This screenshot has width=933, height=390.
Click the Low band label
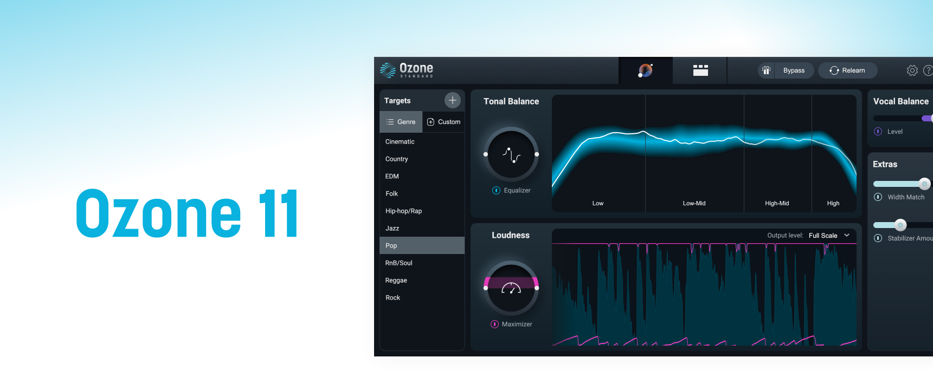click(x=598, y=203)
